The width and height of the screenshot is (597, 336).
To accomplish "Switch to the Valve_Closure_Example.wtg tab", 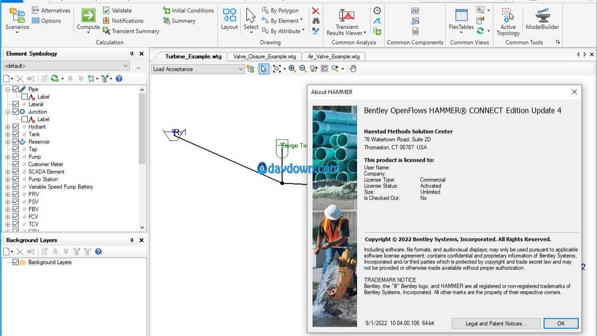I will coord(264,56).
